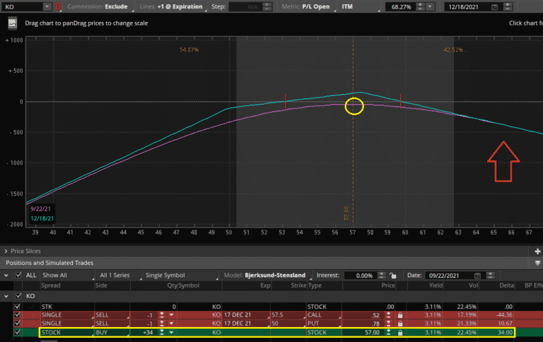Click the lock icon on the PUT price row

pyautogui.click(x=399, y=322)
